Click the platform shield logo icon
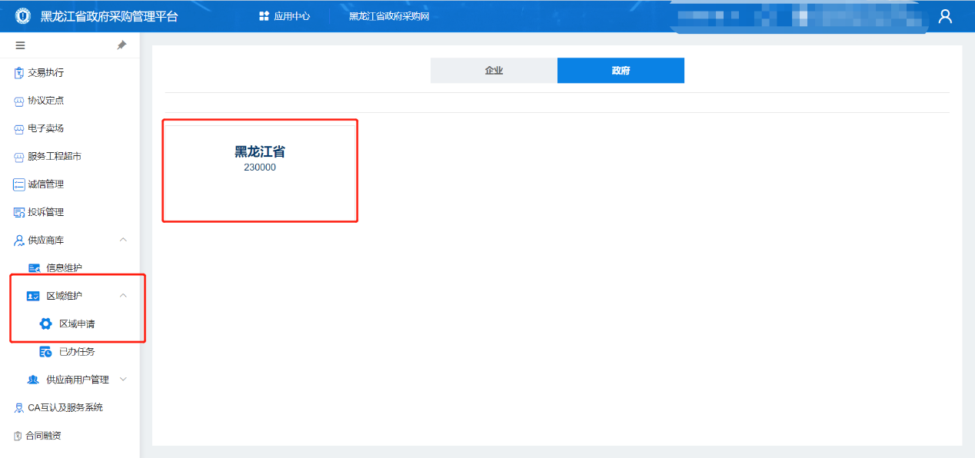Image resolution: width=975 pixels, height=458 pixels. click(x=22, y=15)
